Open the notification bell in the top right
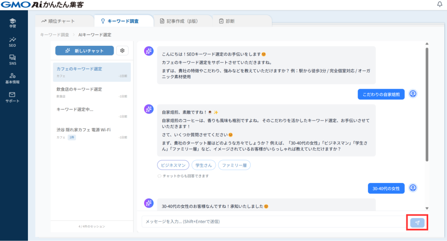 click(440, 4)
